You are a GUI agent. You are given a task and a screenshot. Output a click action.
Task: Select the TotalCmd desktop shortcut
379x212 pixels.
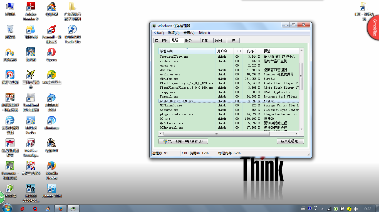tap(31, 102)
